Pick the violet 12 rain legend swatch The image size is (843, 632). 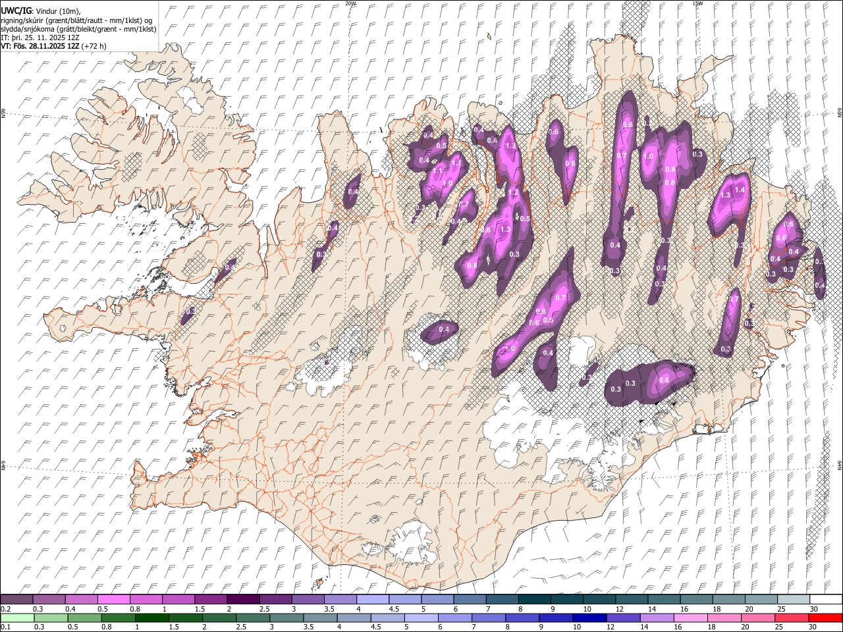(x=623, y=618)
